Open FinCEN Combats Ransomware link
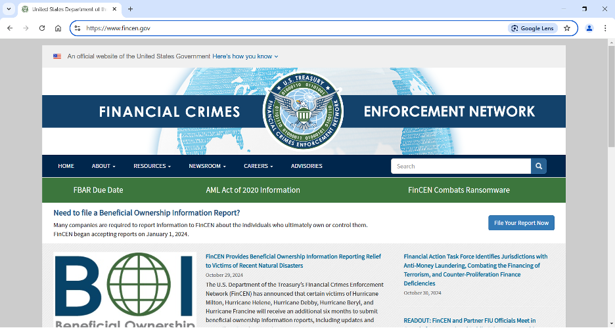Viewport: 615px width, 328px height. tap(459, 190)
